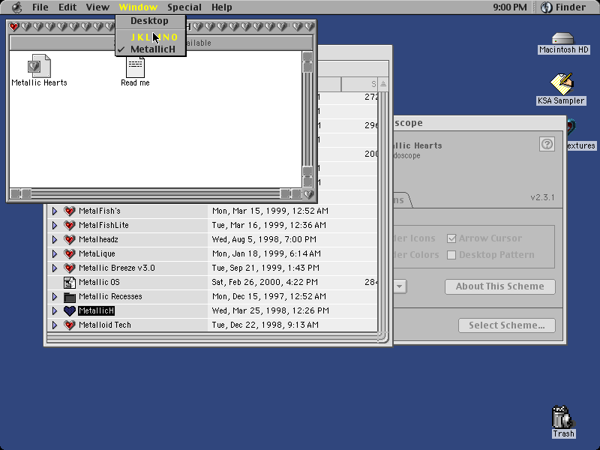Click the heart icon beside Metalloid Tech
600x450 pixels.
tap(69, 325)
